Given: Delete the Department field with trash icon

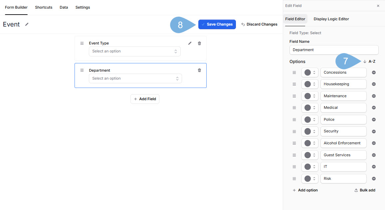Looking at the screenshot, I should pos(199,70).
